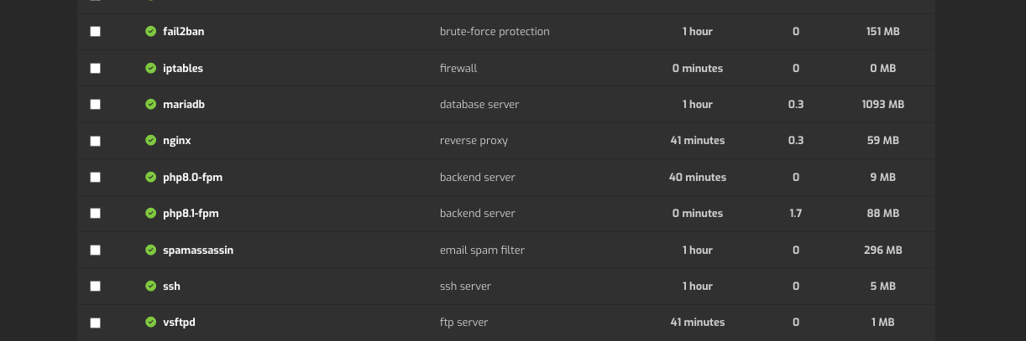1026x341 pixels.
Task: Click the green check icon beside spamassassin
Action: (x=151, y=250)
